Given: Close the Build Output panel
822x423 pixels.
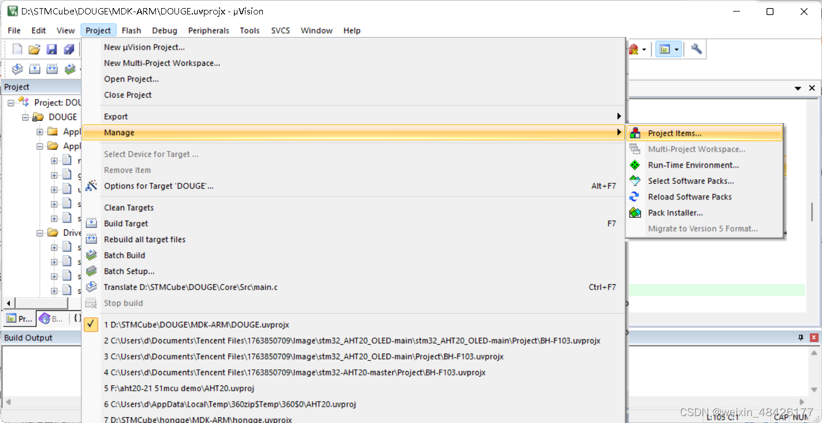Looking at the screenshot, I should point(814,337).
